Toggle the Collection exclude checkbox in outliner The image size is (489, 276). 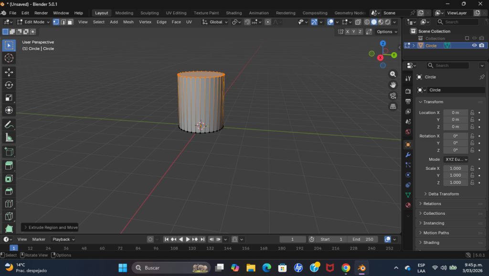467,38
